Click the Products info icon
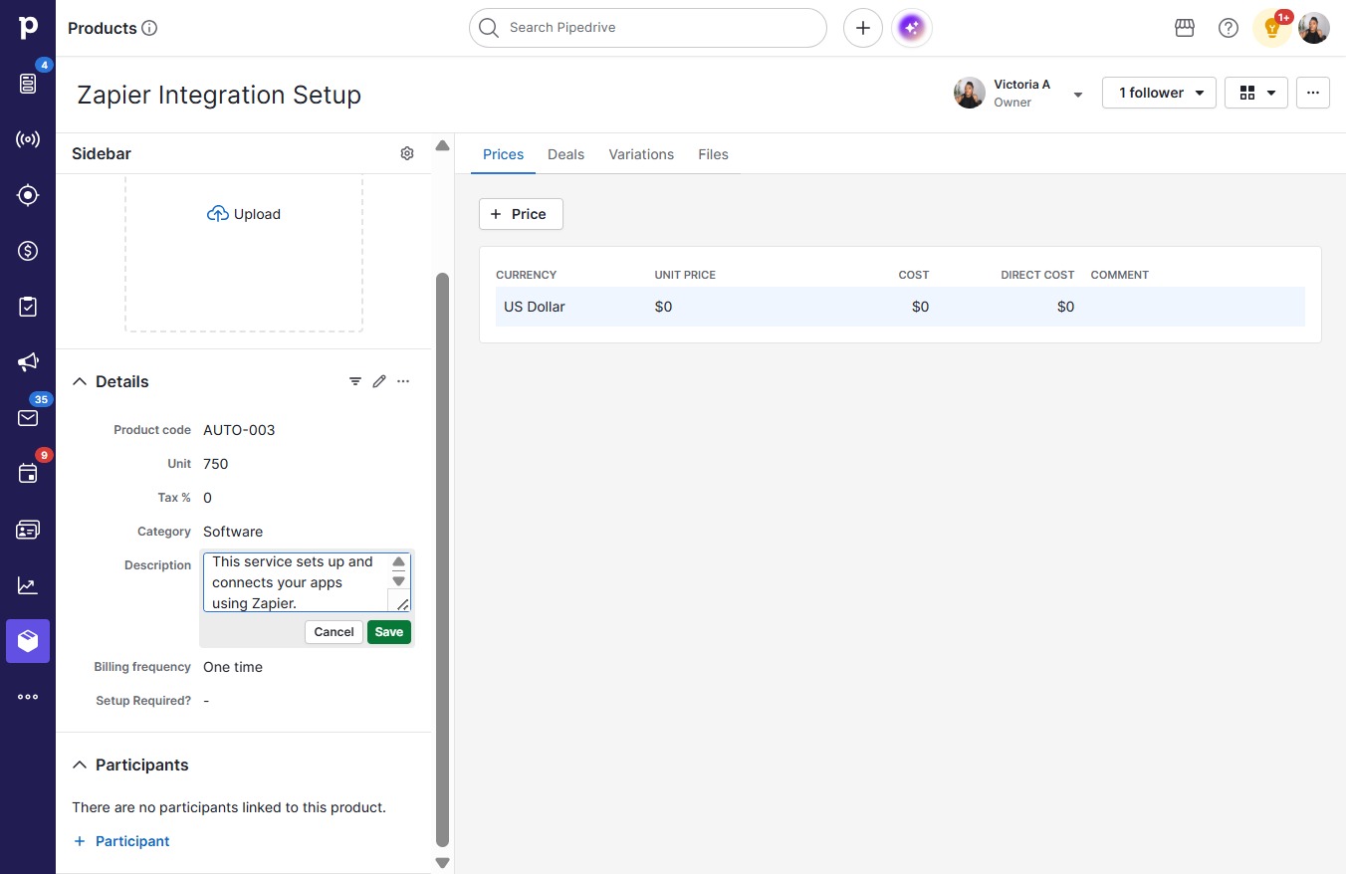 tap(149, 28)
